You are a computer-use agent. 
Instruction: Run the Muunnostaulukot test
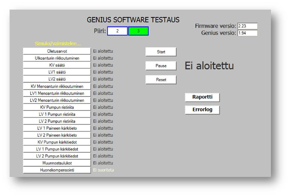[x=57, y=163]
